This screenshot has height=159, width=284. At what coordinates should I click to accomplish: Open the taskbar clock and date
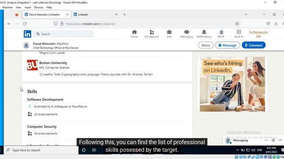(271, 150)
